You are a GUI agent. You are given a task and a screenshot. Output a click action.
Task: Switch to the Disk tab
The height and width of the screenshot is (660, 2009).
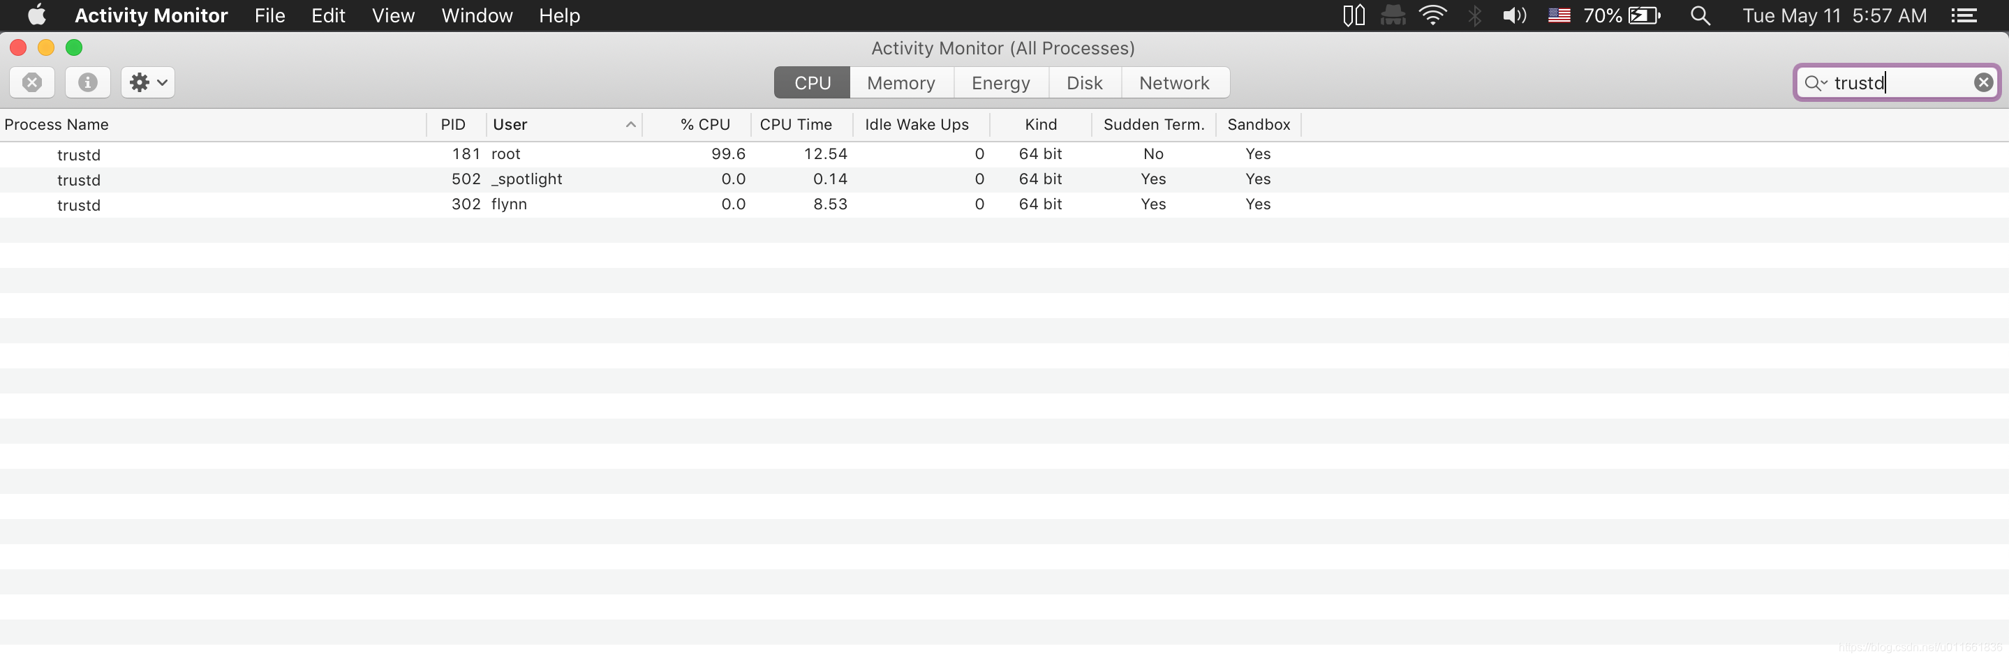tap(1084, 82)
